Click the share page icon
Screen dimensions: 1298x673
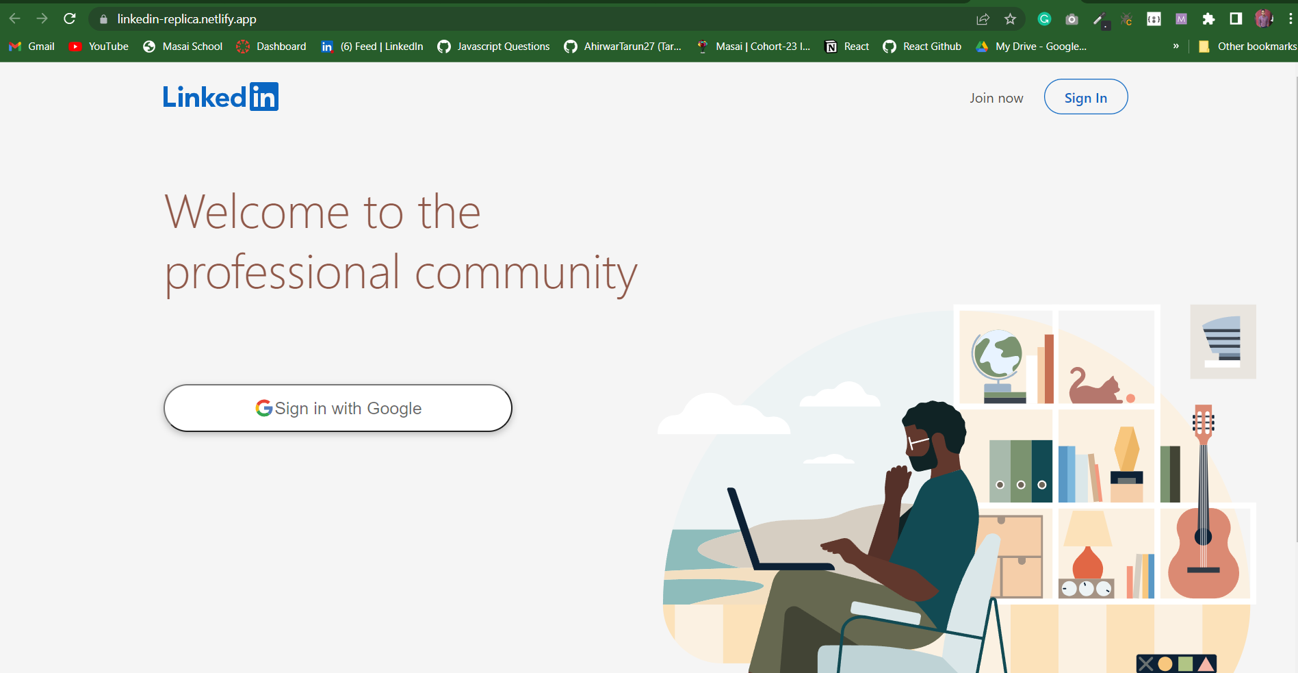tap(983, 19)
